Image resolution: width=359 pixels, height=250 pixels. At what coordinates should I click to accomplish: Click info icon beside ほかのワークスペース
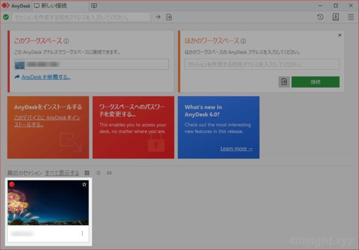point(244,41)
